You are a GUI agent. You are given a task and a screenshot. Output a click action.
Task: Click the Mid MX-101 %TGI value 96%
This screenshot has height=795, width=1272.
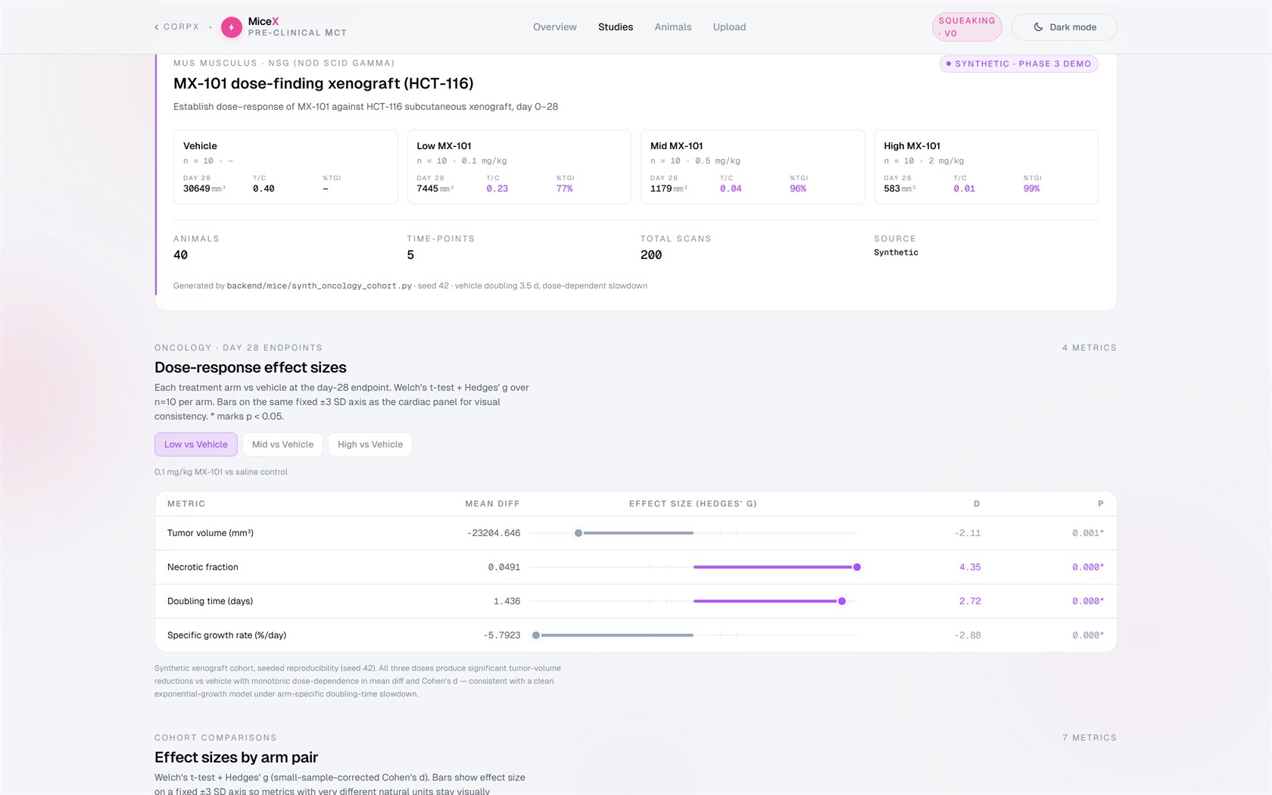(x=798, y=189)
